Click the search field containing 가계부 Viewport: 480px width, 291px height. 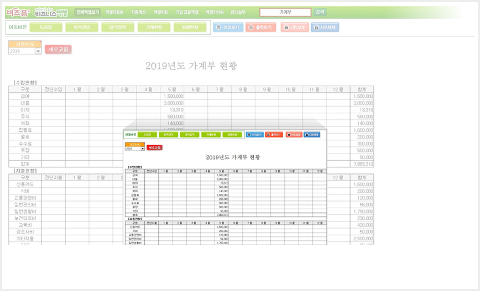(285, 12)
